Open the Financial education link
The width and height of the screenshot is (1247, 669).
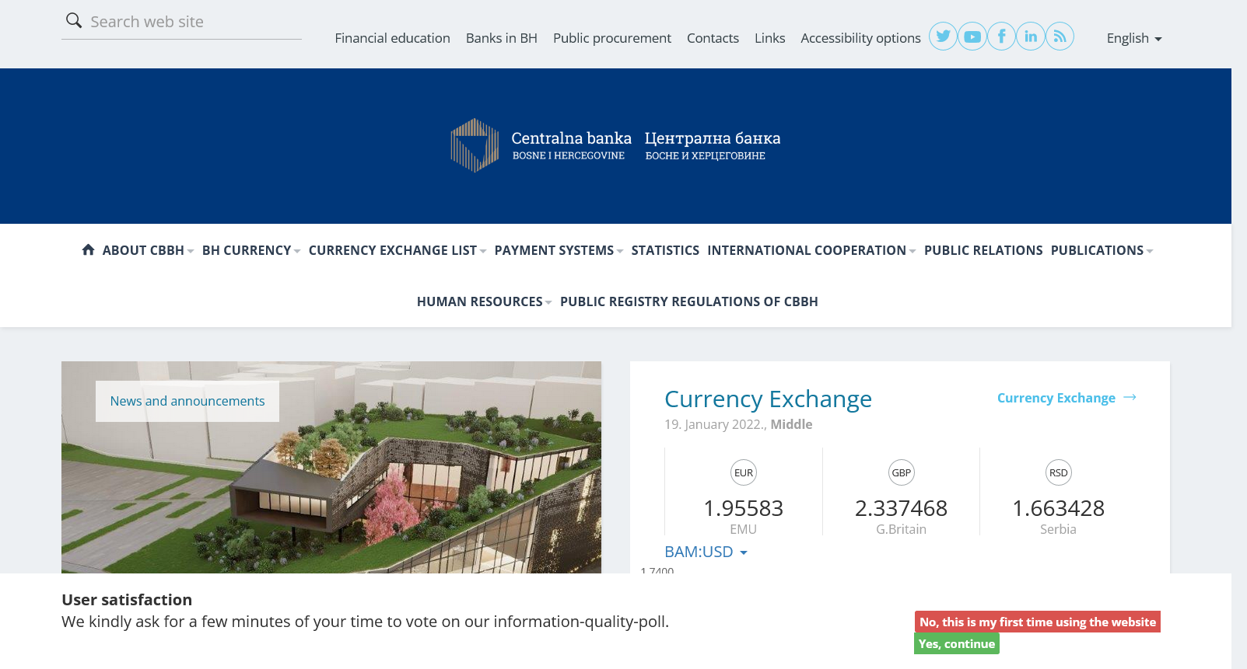392,38
